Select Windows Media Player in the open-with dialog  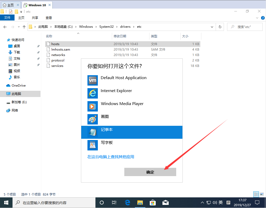coord(122,103)
